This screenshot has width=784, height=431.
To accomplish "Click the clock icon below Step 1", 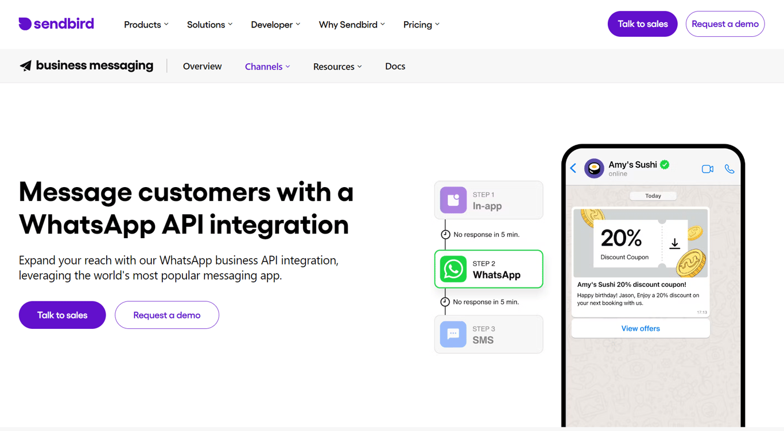I will coord(445,234).
